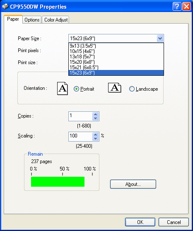Collapse the Paper Size dropdown arrow
Viewport: 193px width, 231px height.
(160, 38)
